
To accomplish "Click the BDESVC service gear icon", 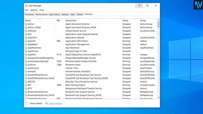I will (x=26, y=82).
